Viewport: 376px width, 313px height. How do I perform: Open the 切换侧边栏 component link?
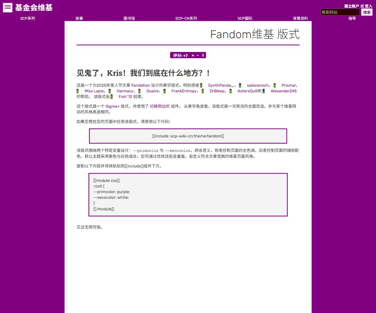[x=159, y=106]
